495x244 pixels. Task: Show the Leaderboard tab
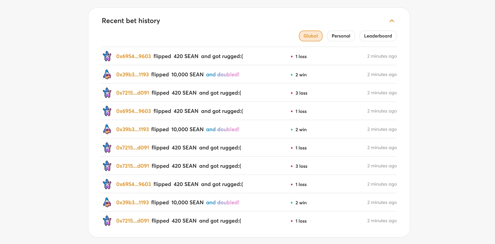pos(378,36)
